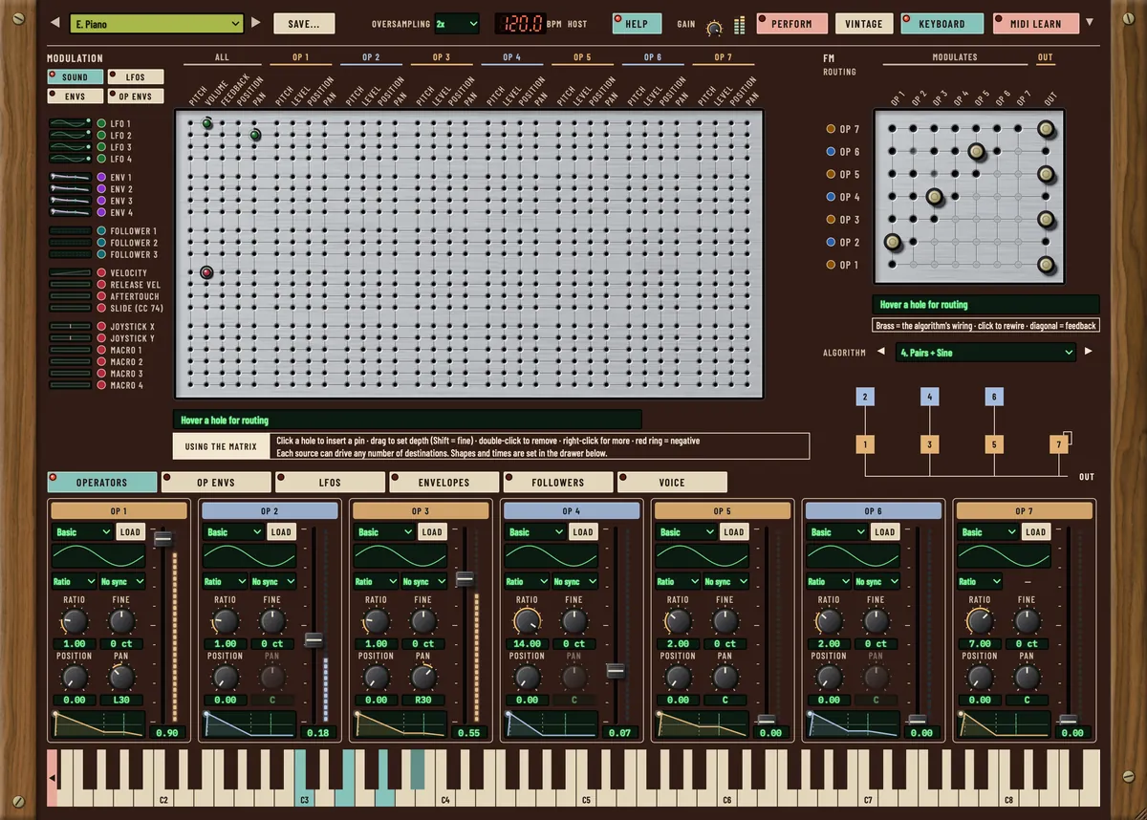
Task: Hide the on-screen KEYBOARD
Action: coord(941,24)
